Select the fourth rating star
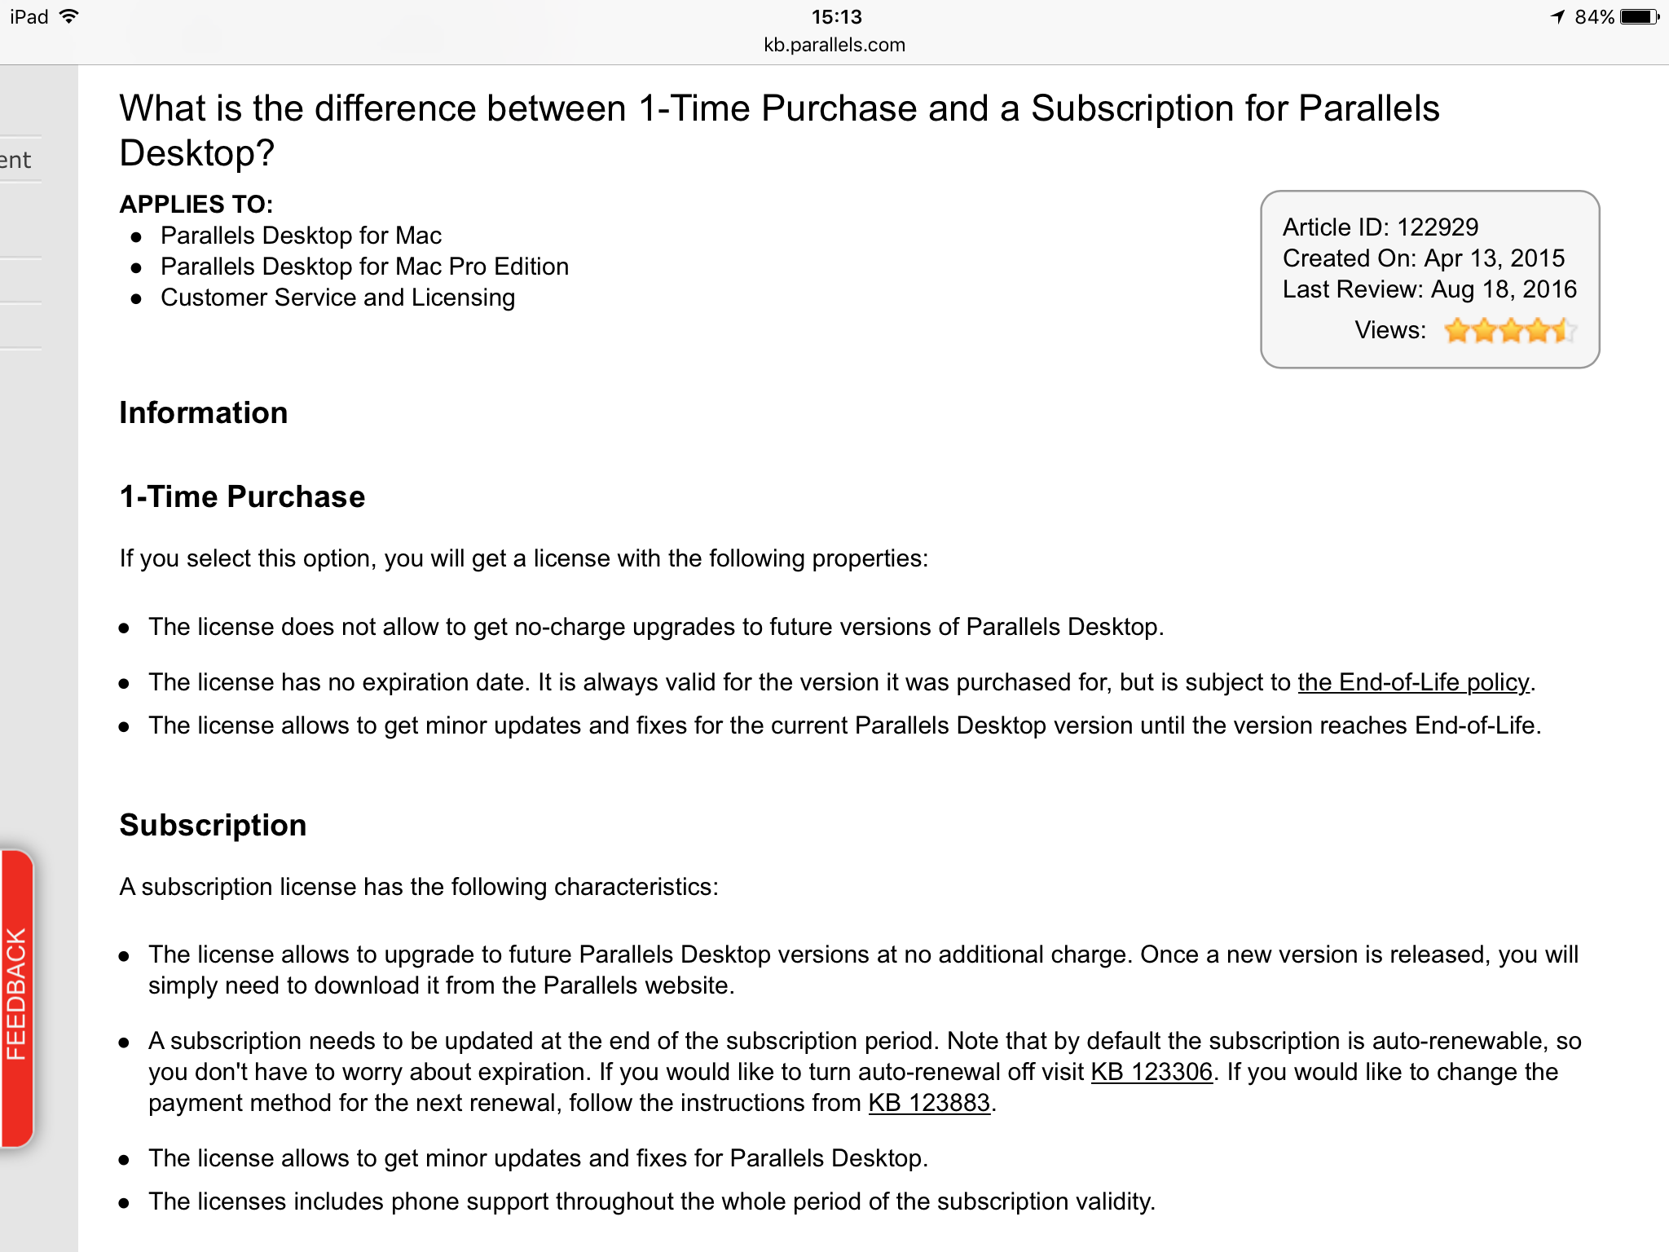The width and height of the screenshot is (1669, 1252). click(x=1538, y=331)
